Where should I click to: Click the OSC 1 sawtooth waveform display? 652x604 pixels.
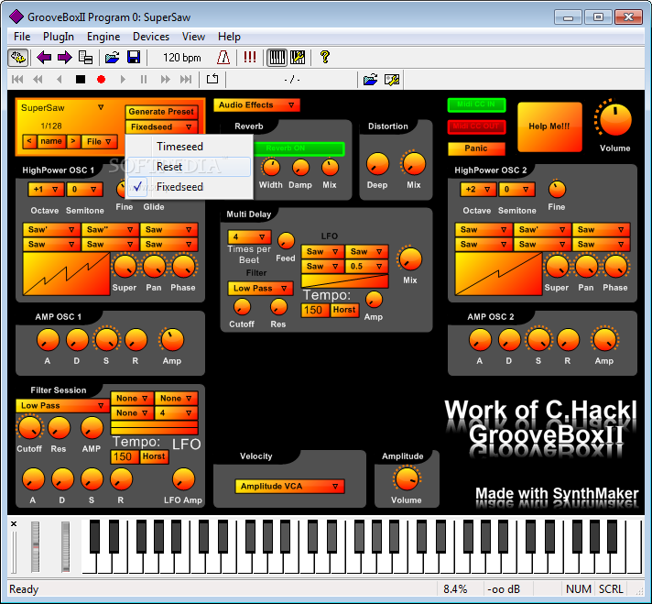click(67, 273)
